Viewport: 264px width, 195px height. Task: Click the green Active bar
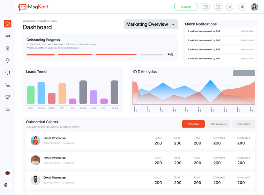point(31,95)
